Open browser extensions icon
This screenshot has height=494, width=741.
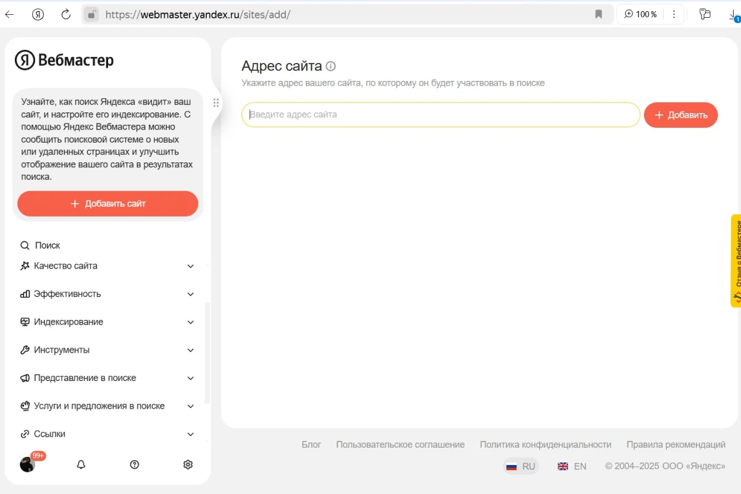pos(705,14)
